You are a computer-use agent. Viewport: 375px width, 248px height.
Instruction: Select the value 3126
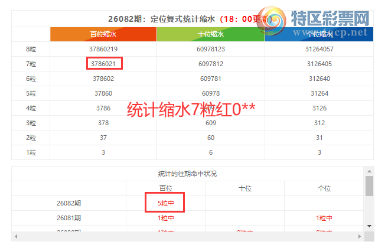[319, 108]
